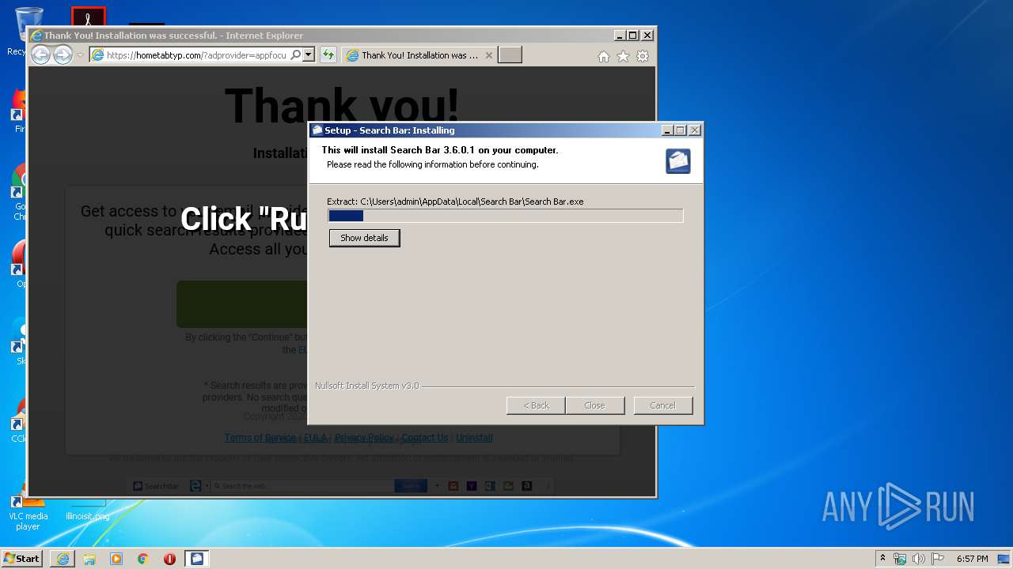Open the Terms of Service link
Image resolution: width=1013 pixels, height=569 pixels.
tap(260, 438)
